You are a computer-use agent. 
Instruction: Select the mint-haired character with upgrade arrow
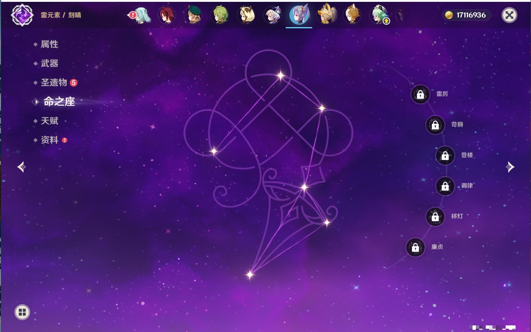[x=379, y=15]
